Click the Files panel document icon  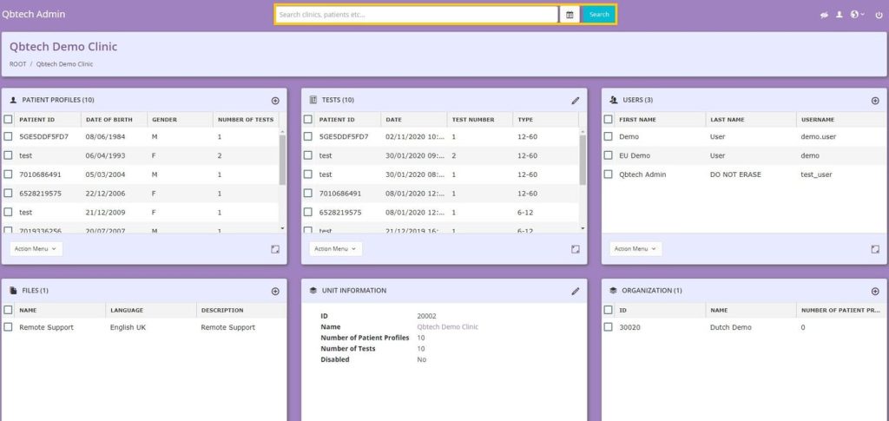(13, 291)
